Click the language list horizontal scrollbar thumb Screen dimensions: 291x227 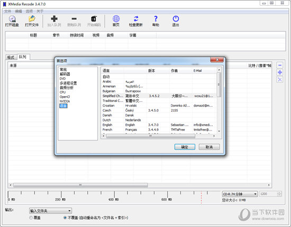151,136
